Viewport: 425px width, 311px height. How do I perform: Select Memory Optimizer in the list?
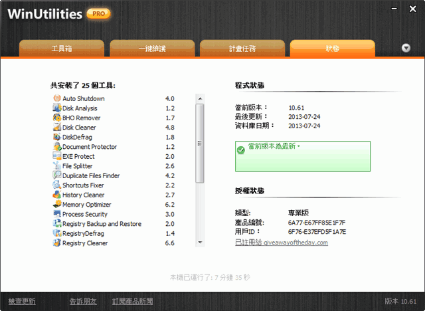87,205
